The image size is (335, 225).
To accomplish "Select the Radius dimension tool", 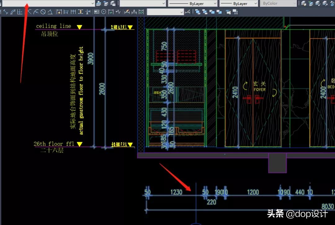I will tap(29, 12).
